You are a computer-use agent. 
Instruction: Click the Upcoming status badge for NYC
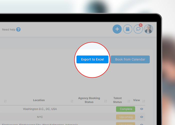125,117
